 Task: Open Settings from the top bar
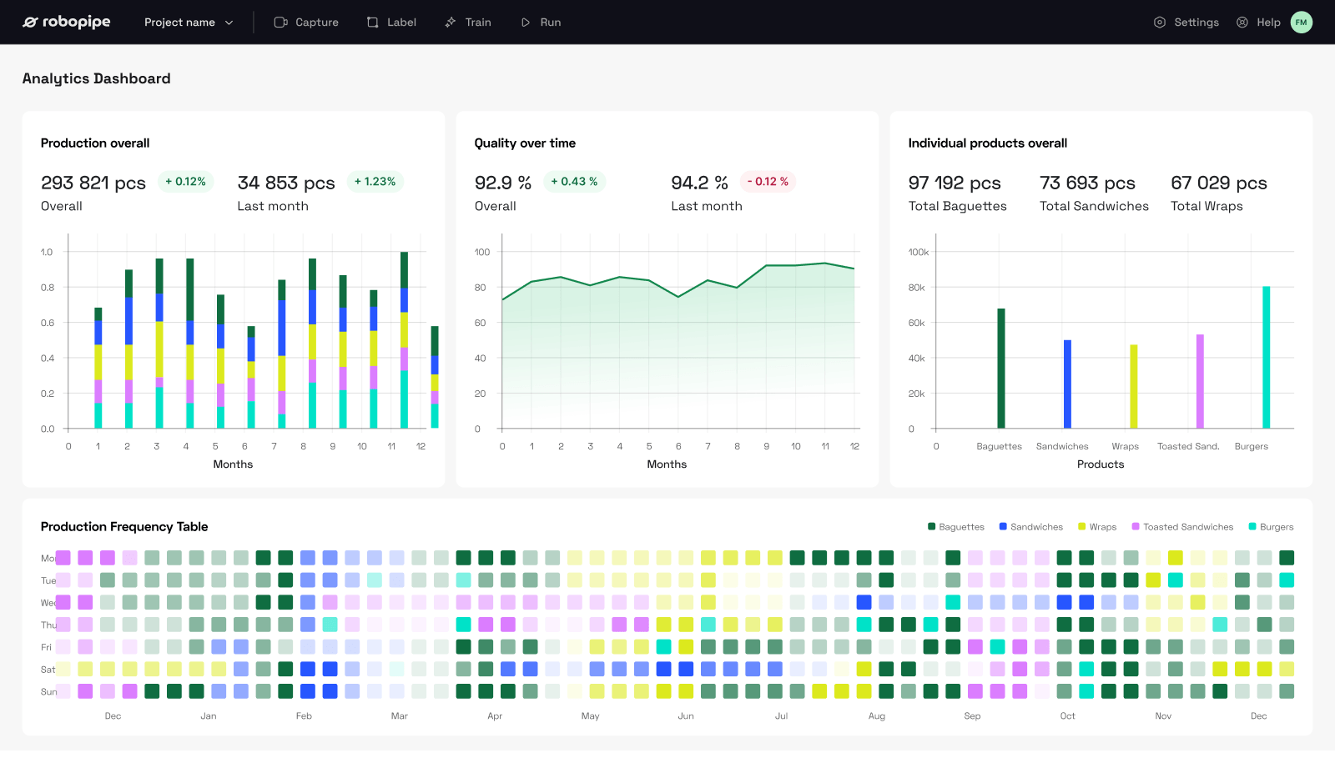point(1186,23)
